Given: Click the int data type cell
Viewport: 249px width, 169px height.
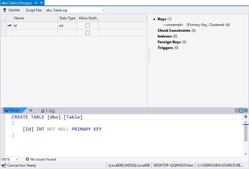Looking at the screenshot, I should click(67, 26).
